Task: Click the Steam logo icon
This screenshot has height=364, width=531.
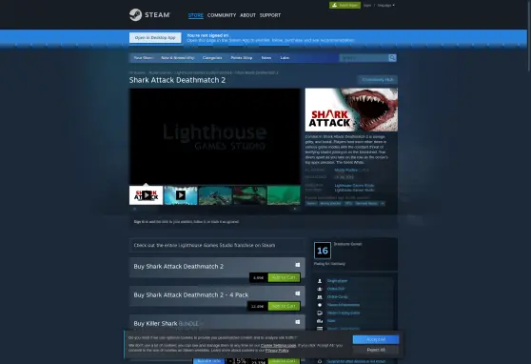Action: 135,15
